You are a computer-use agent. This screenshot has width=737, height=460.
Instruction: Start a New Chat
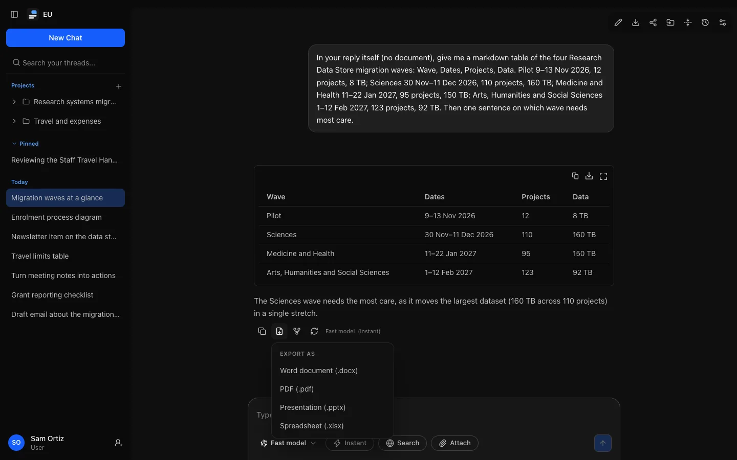(x=66, y=38)
